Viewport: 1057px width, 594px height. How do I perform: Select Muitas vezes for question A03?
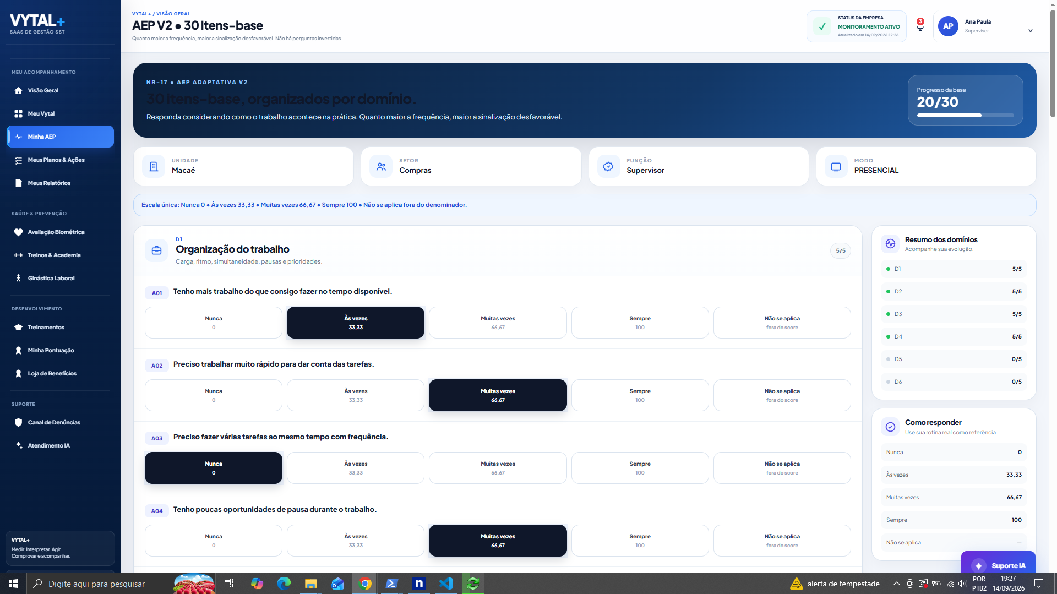click(498, 468)
